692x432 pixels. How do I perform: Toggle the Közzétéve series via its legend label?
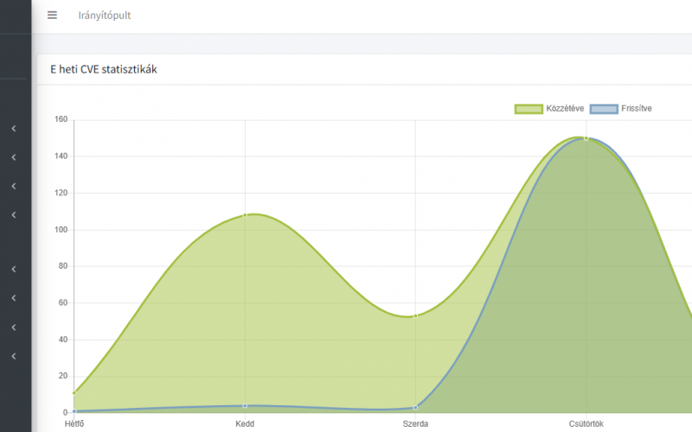point(564,109)
